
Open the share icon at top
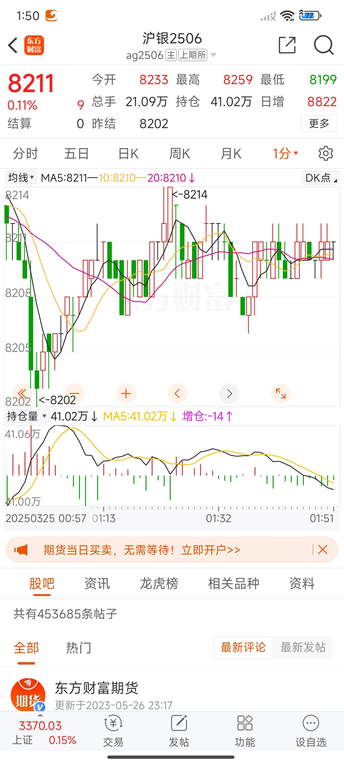[x=287, y=45]
